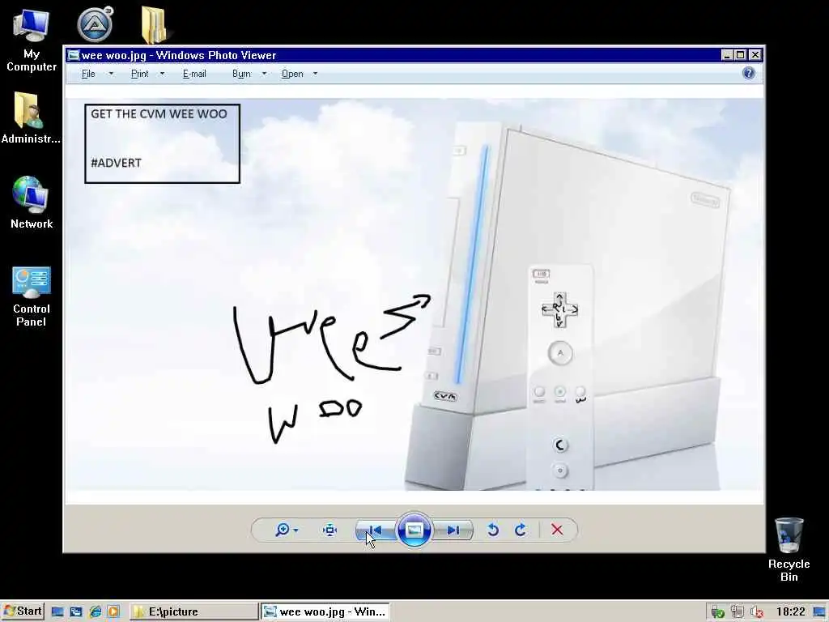Click the network connection tray icon
This screenshot has height=622, width=829.
tap(737, 612)
